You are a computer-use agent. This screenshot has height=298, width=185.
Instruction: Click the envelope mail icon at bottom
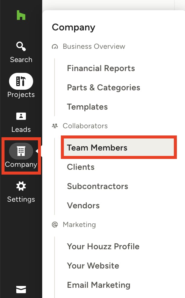(x=21, y=290)
